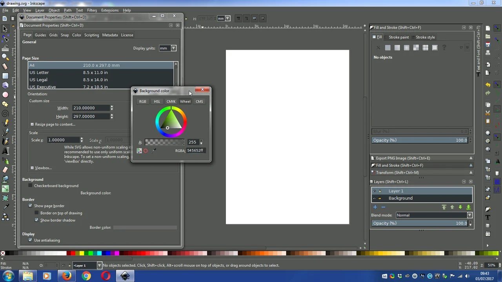Select the Pencil freehand tool
This screenshot has height=282, width=502.
(5, 123)
